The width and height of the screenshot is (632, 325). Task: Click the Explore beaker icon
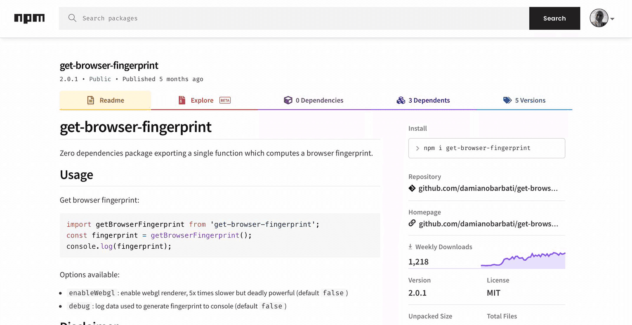click(182, 100)
